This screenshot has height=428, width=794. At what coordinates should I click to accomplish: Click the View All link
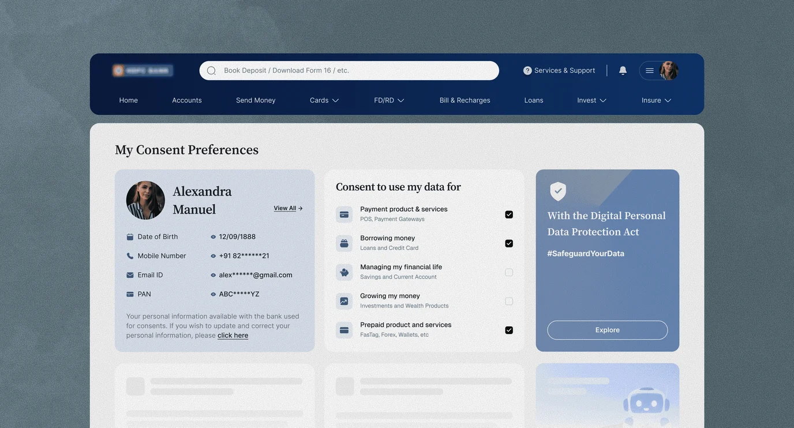[288, 208]
